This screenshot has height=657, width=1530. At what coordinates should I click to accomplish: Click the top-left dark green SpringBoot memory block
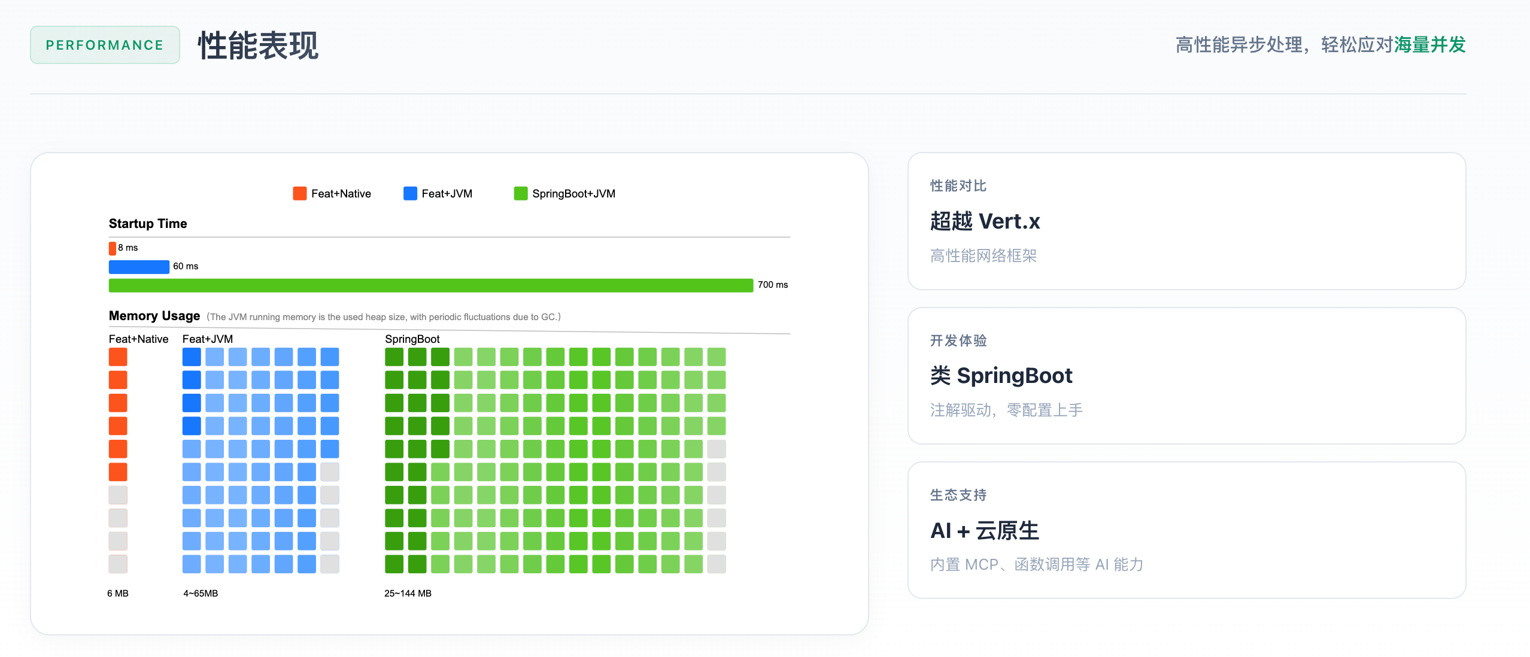point(394,357)
